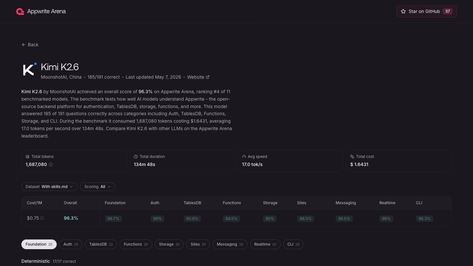The width and height of the screenshot is (473, 266).
Task: Open the Storage 20 tab
Action: point(169,244)
